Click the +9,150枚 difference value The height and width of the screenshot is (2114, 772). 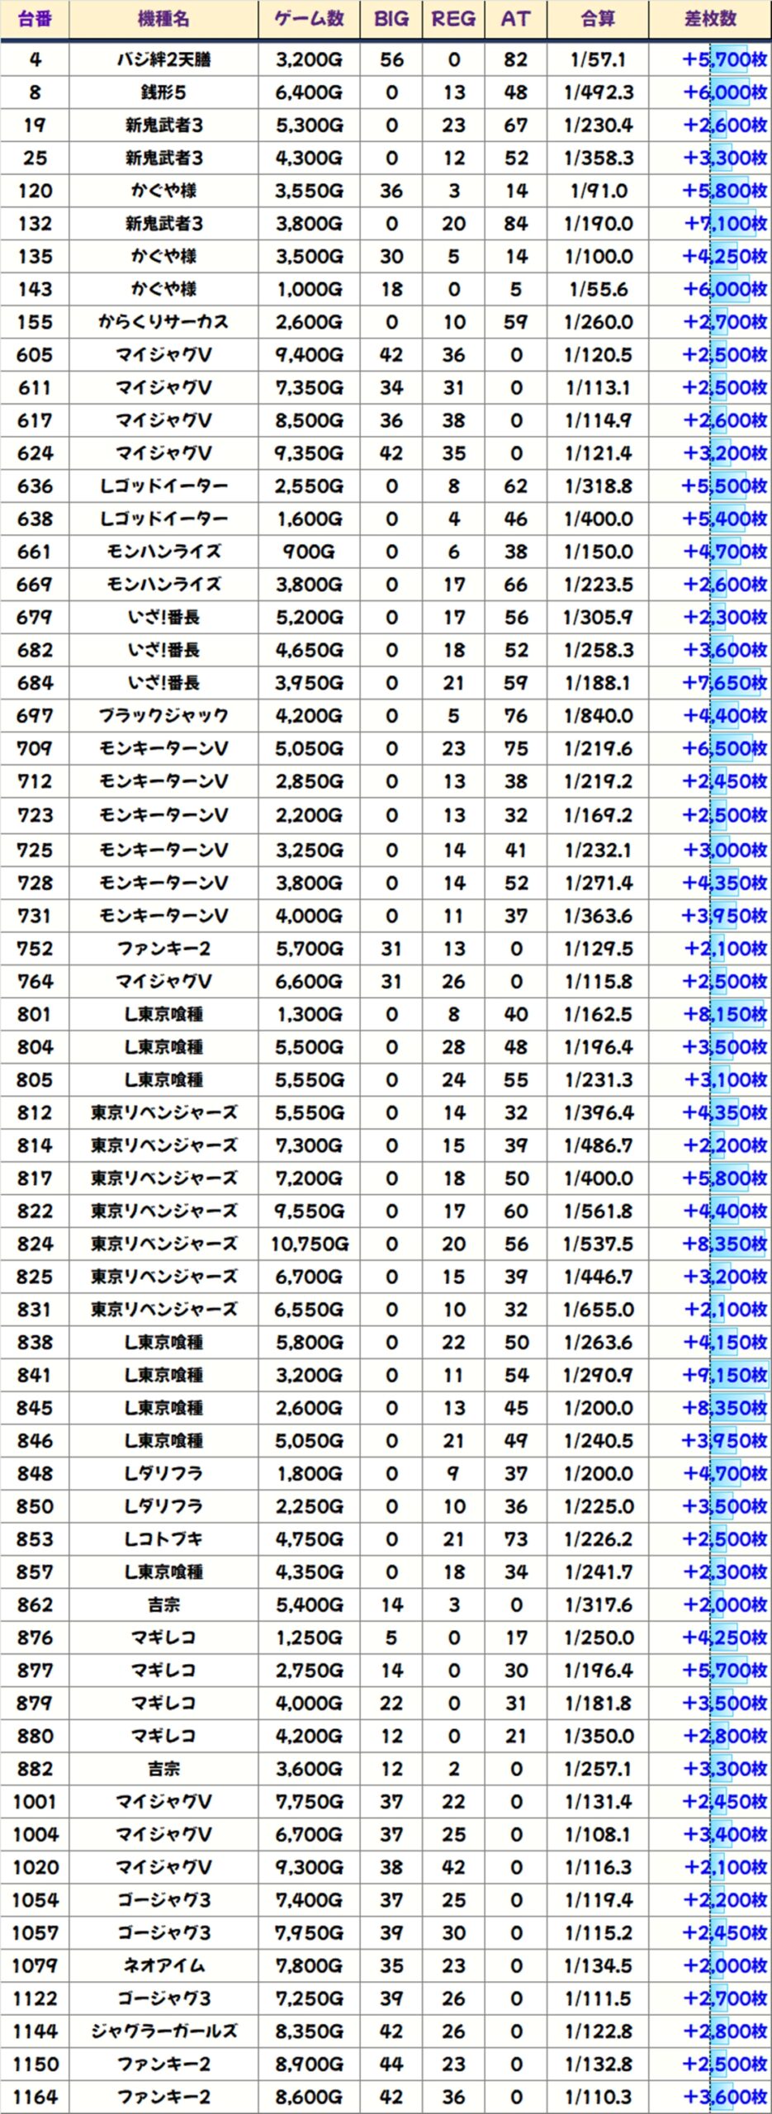pos(725,1375)
